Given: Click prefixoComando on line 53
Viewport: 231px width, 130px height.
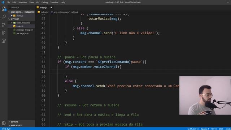Looking at the screenshot, I should [x=115, y=62].
